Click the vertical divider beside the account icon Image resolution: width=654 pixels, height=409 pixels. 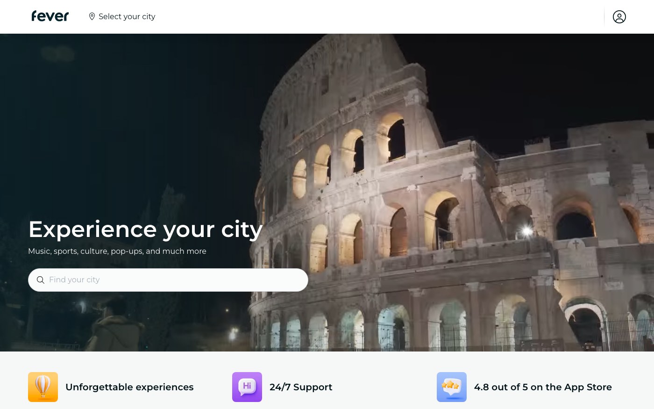pyautogui.click(x=604, y=17)
